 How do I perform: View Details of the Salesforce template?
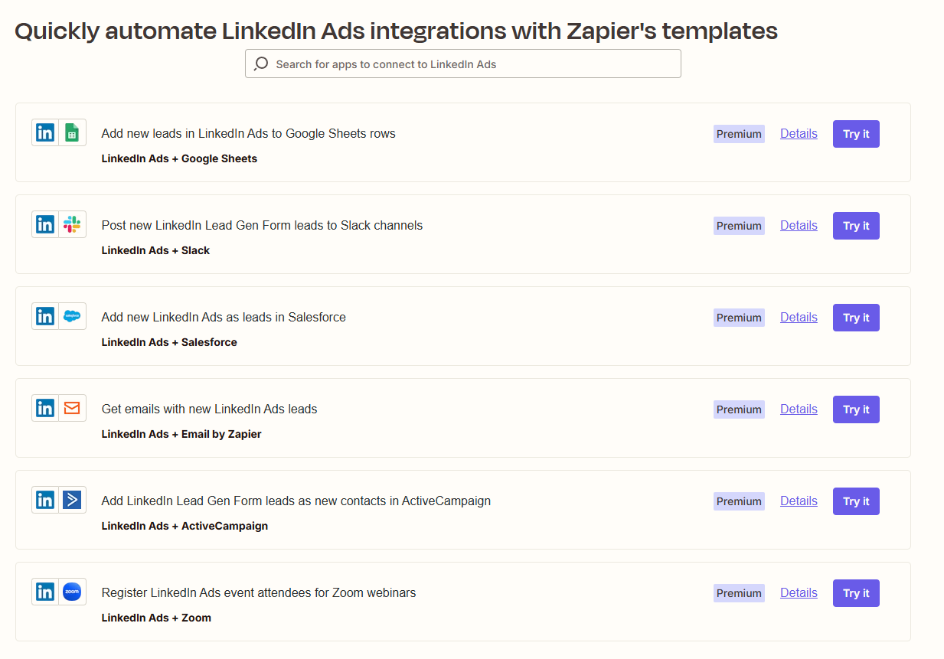(x=799, y=317)
